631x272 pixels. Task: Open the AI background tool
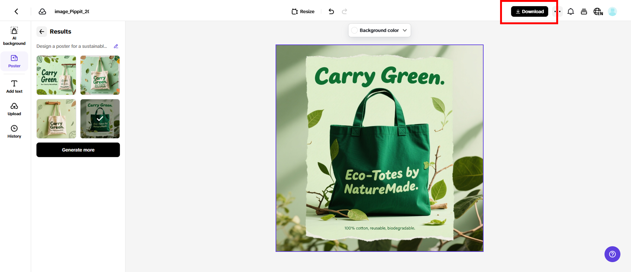coord(14,36)
